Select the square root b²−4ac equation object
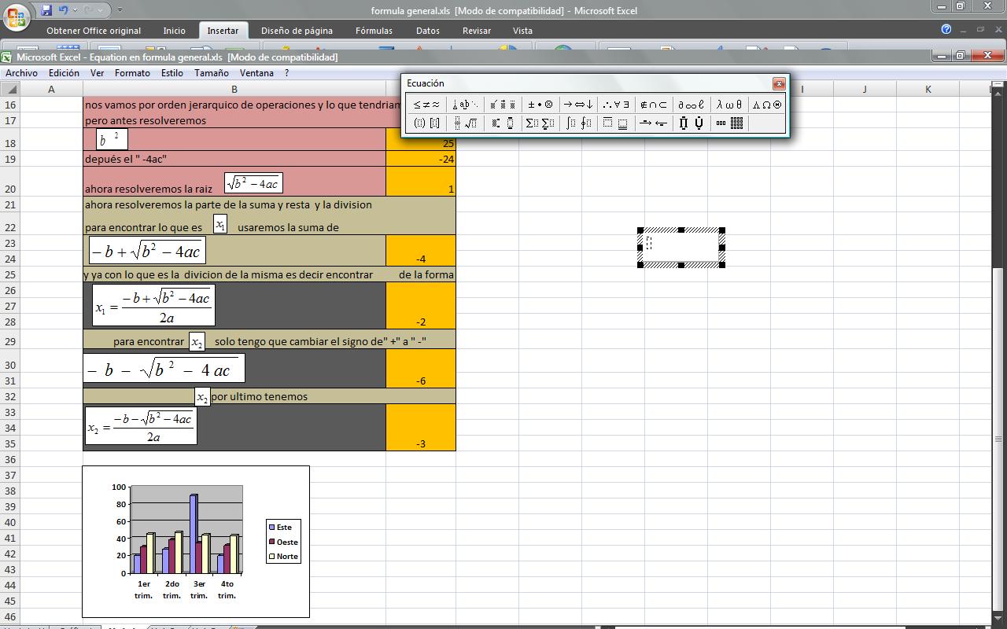This screenshot has height=629, width=1007. [x=253, y=183]
